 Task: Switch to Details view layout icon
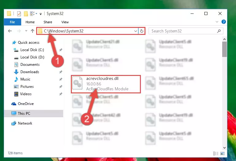[216, 153]
